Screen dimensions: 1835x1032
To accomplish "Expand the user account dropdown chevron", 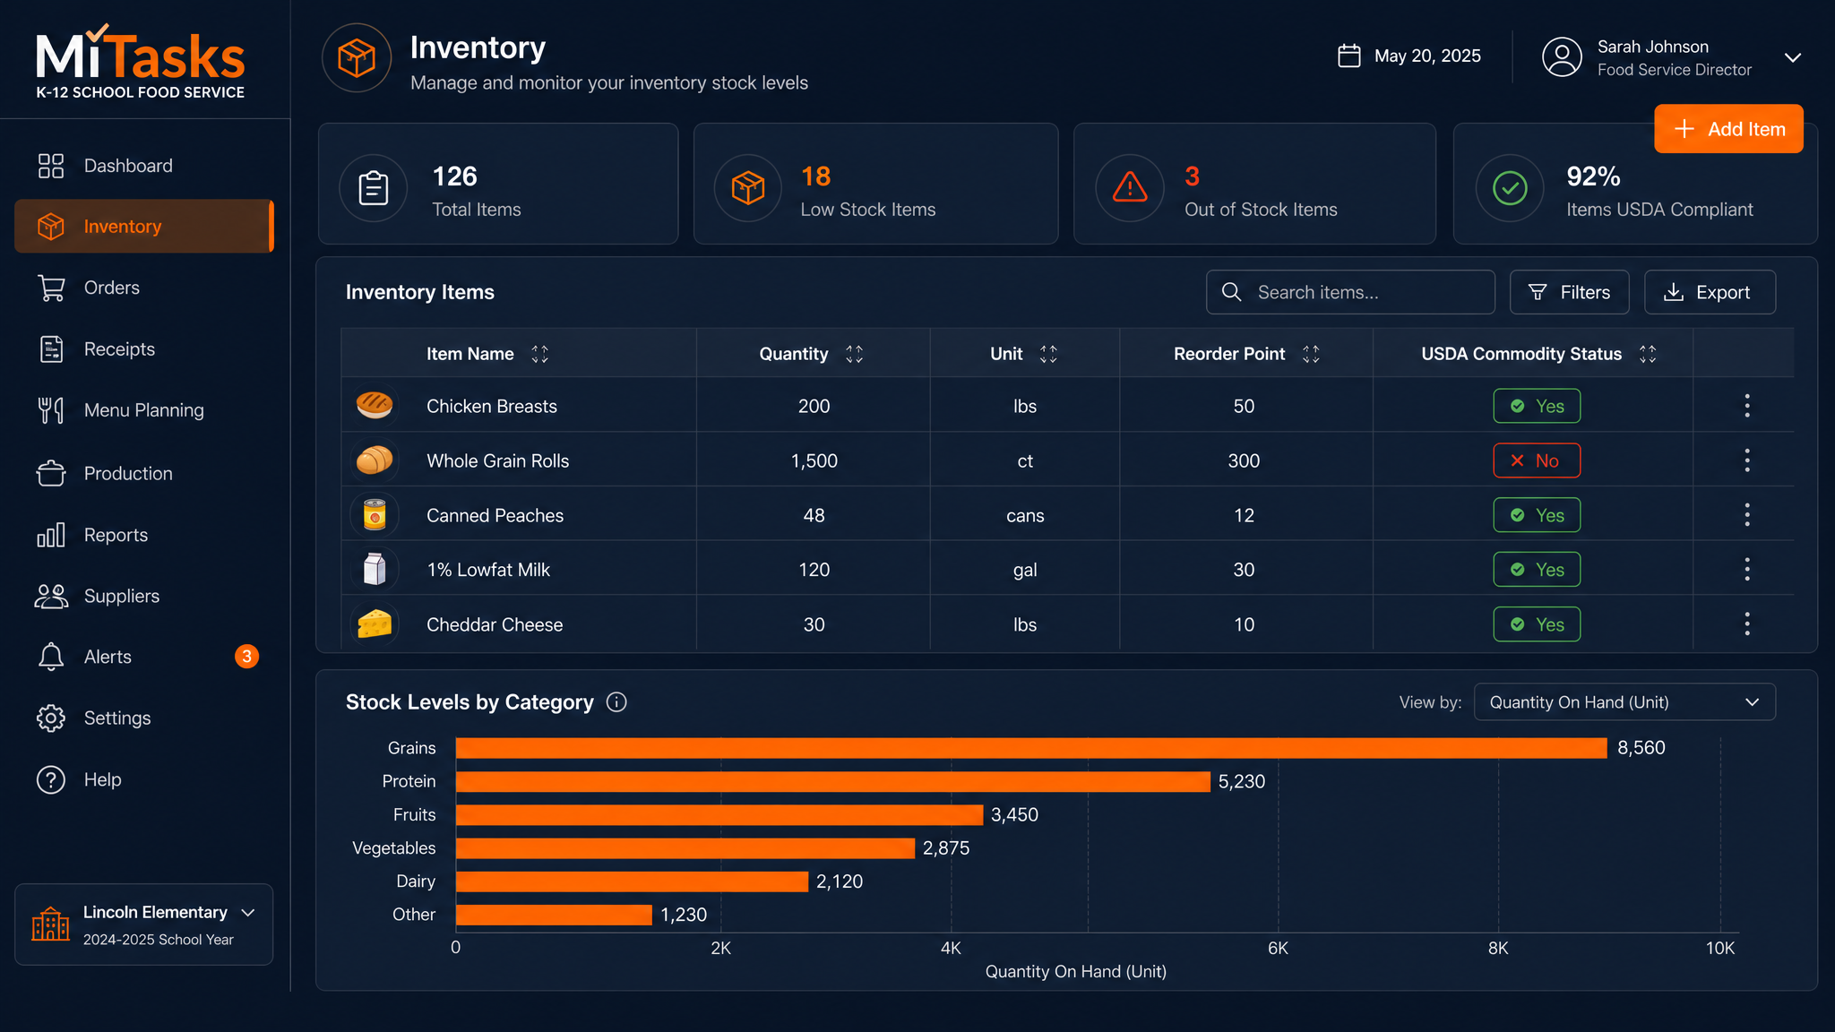I will [1793, 57].
